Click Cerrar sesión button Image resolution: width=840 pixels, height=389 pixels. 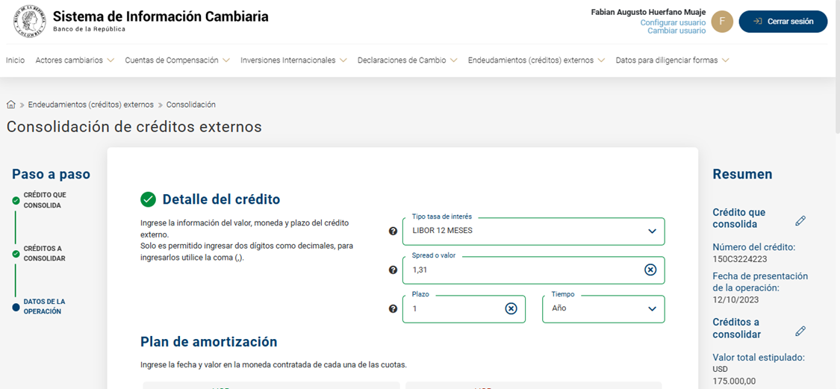[783, 22]
